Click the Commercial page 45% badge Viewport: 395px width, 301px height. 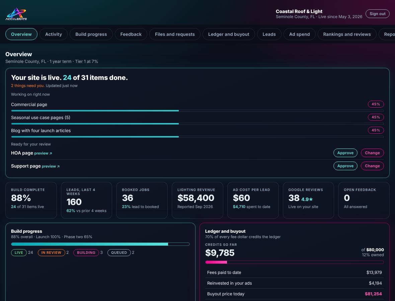376,104
